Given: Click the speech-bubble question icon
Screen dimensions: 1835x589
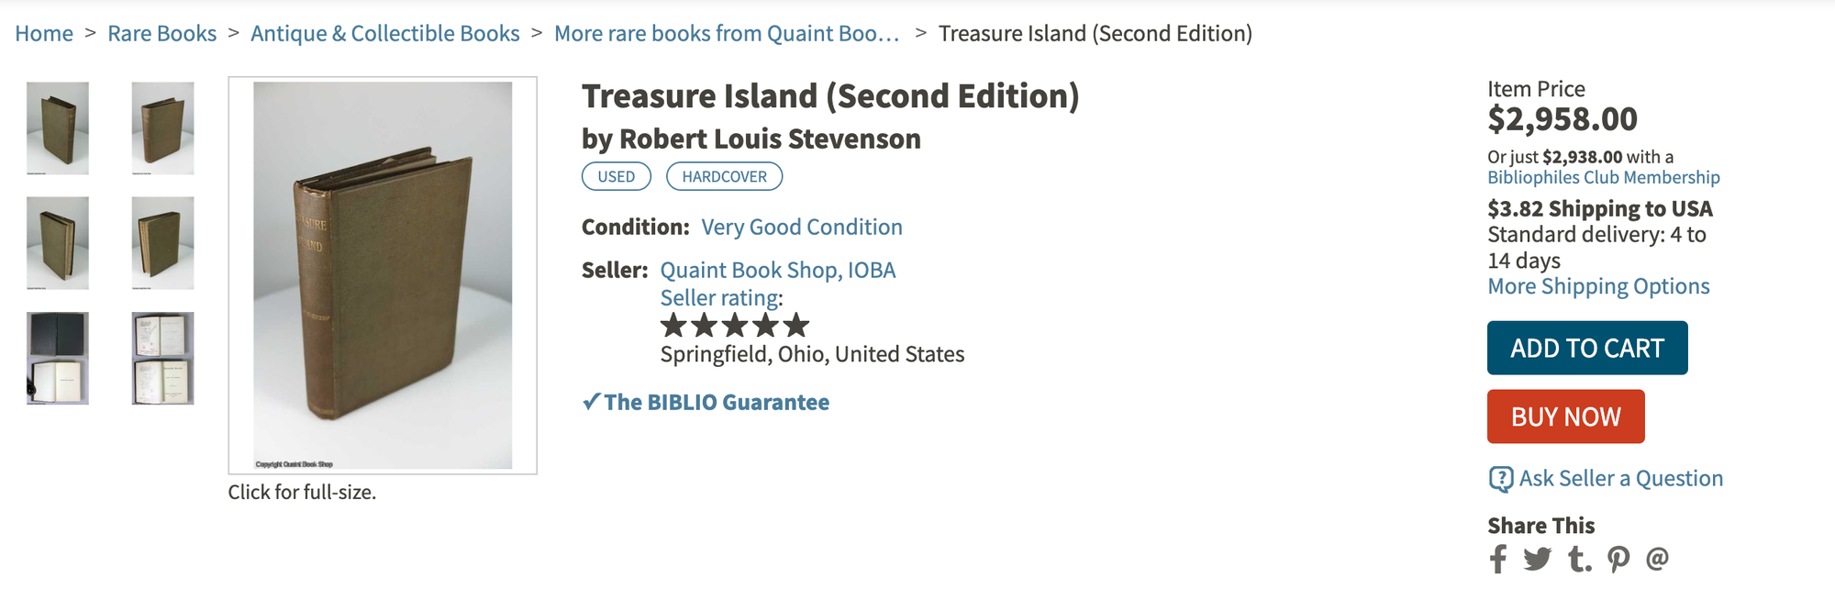Looking at the screenshot, I should click(x=1501, y=478).
